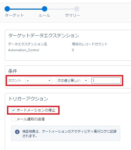Viewport: 131px width, 150px height.
Task: Click the カウント condition label
Action: click(14, 80)
